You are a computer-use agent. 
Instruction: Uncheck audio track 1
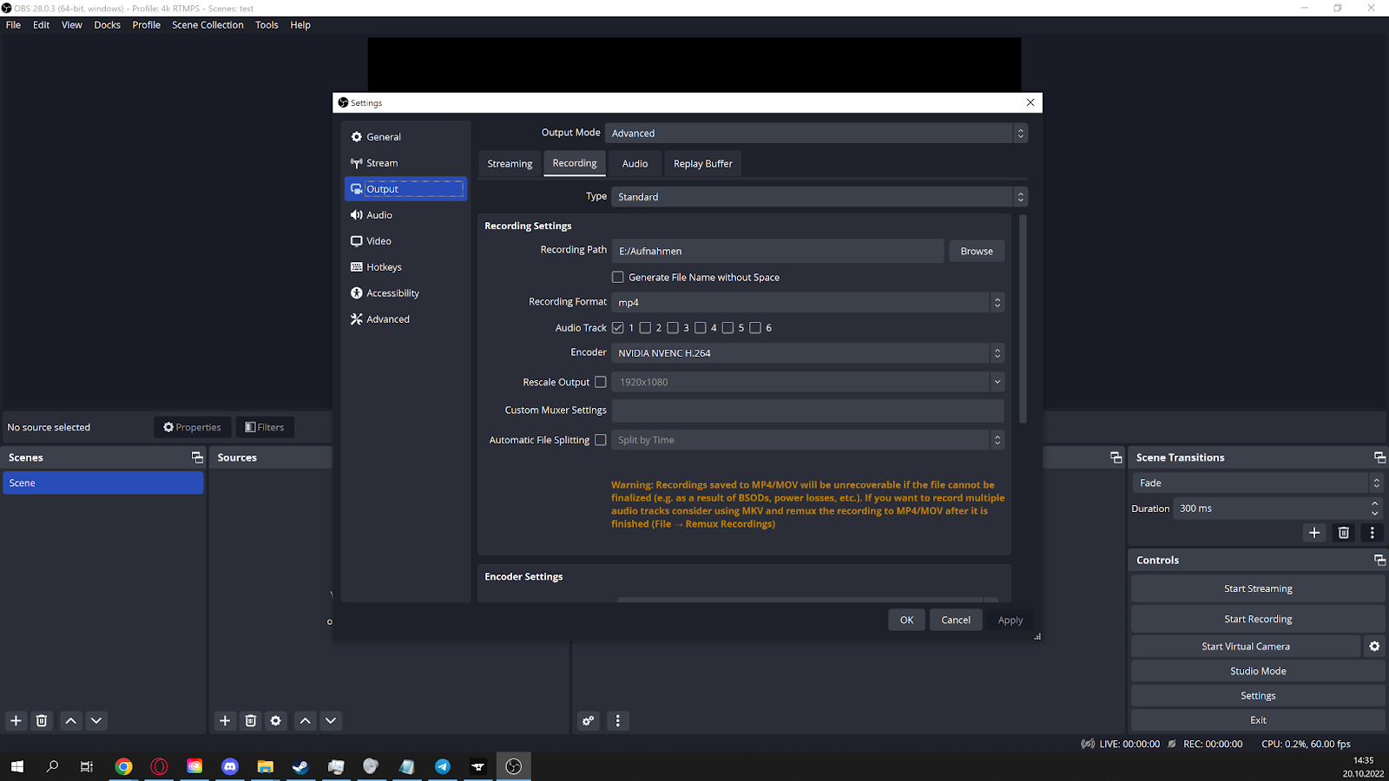[618, 328]
